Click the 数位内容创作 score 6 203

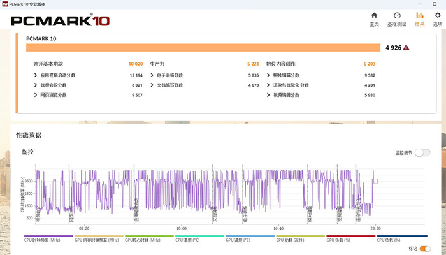tap(370, 64)
